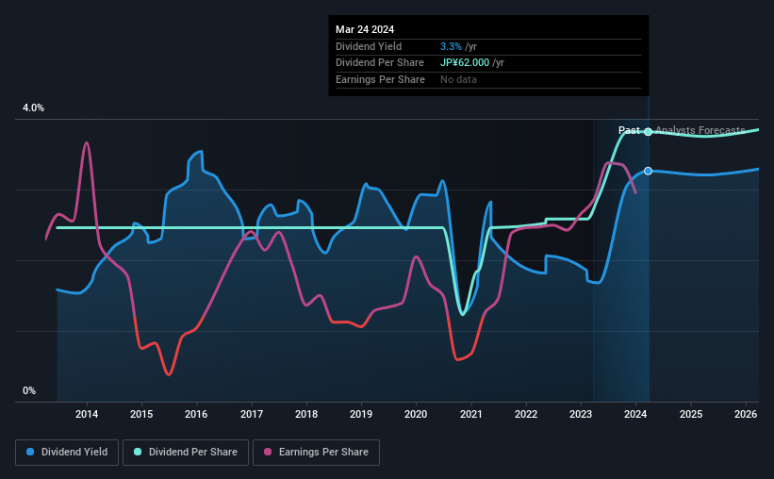Click the 2017 x-axis label

tap(252, 414)
